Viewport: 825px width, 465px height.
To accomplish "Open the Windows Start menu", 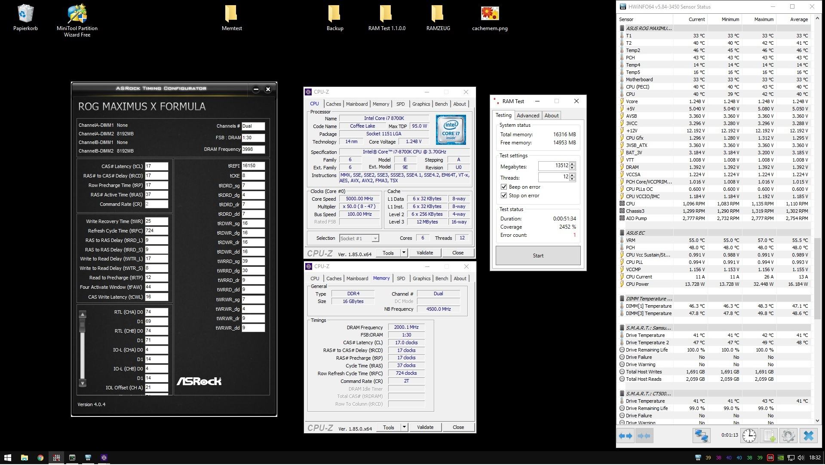I will pos(8,458).
